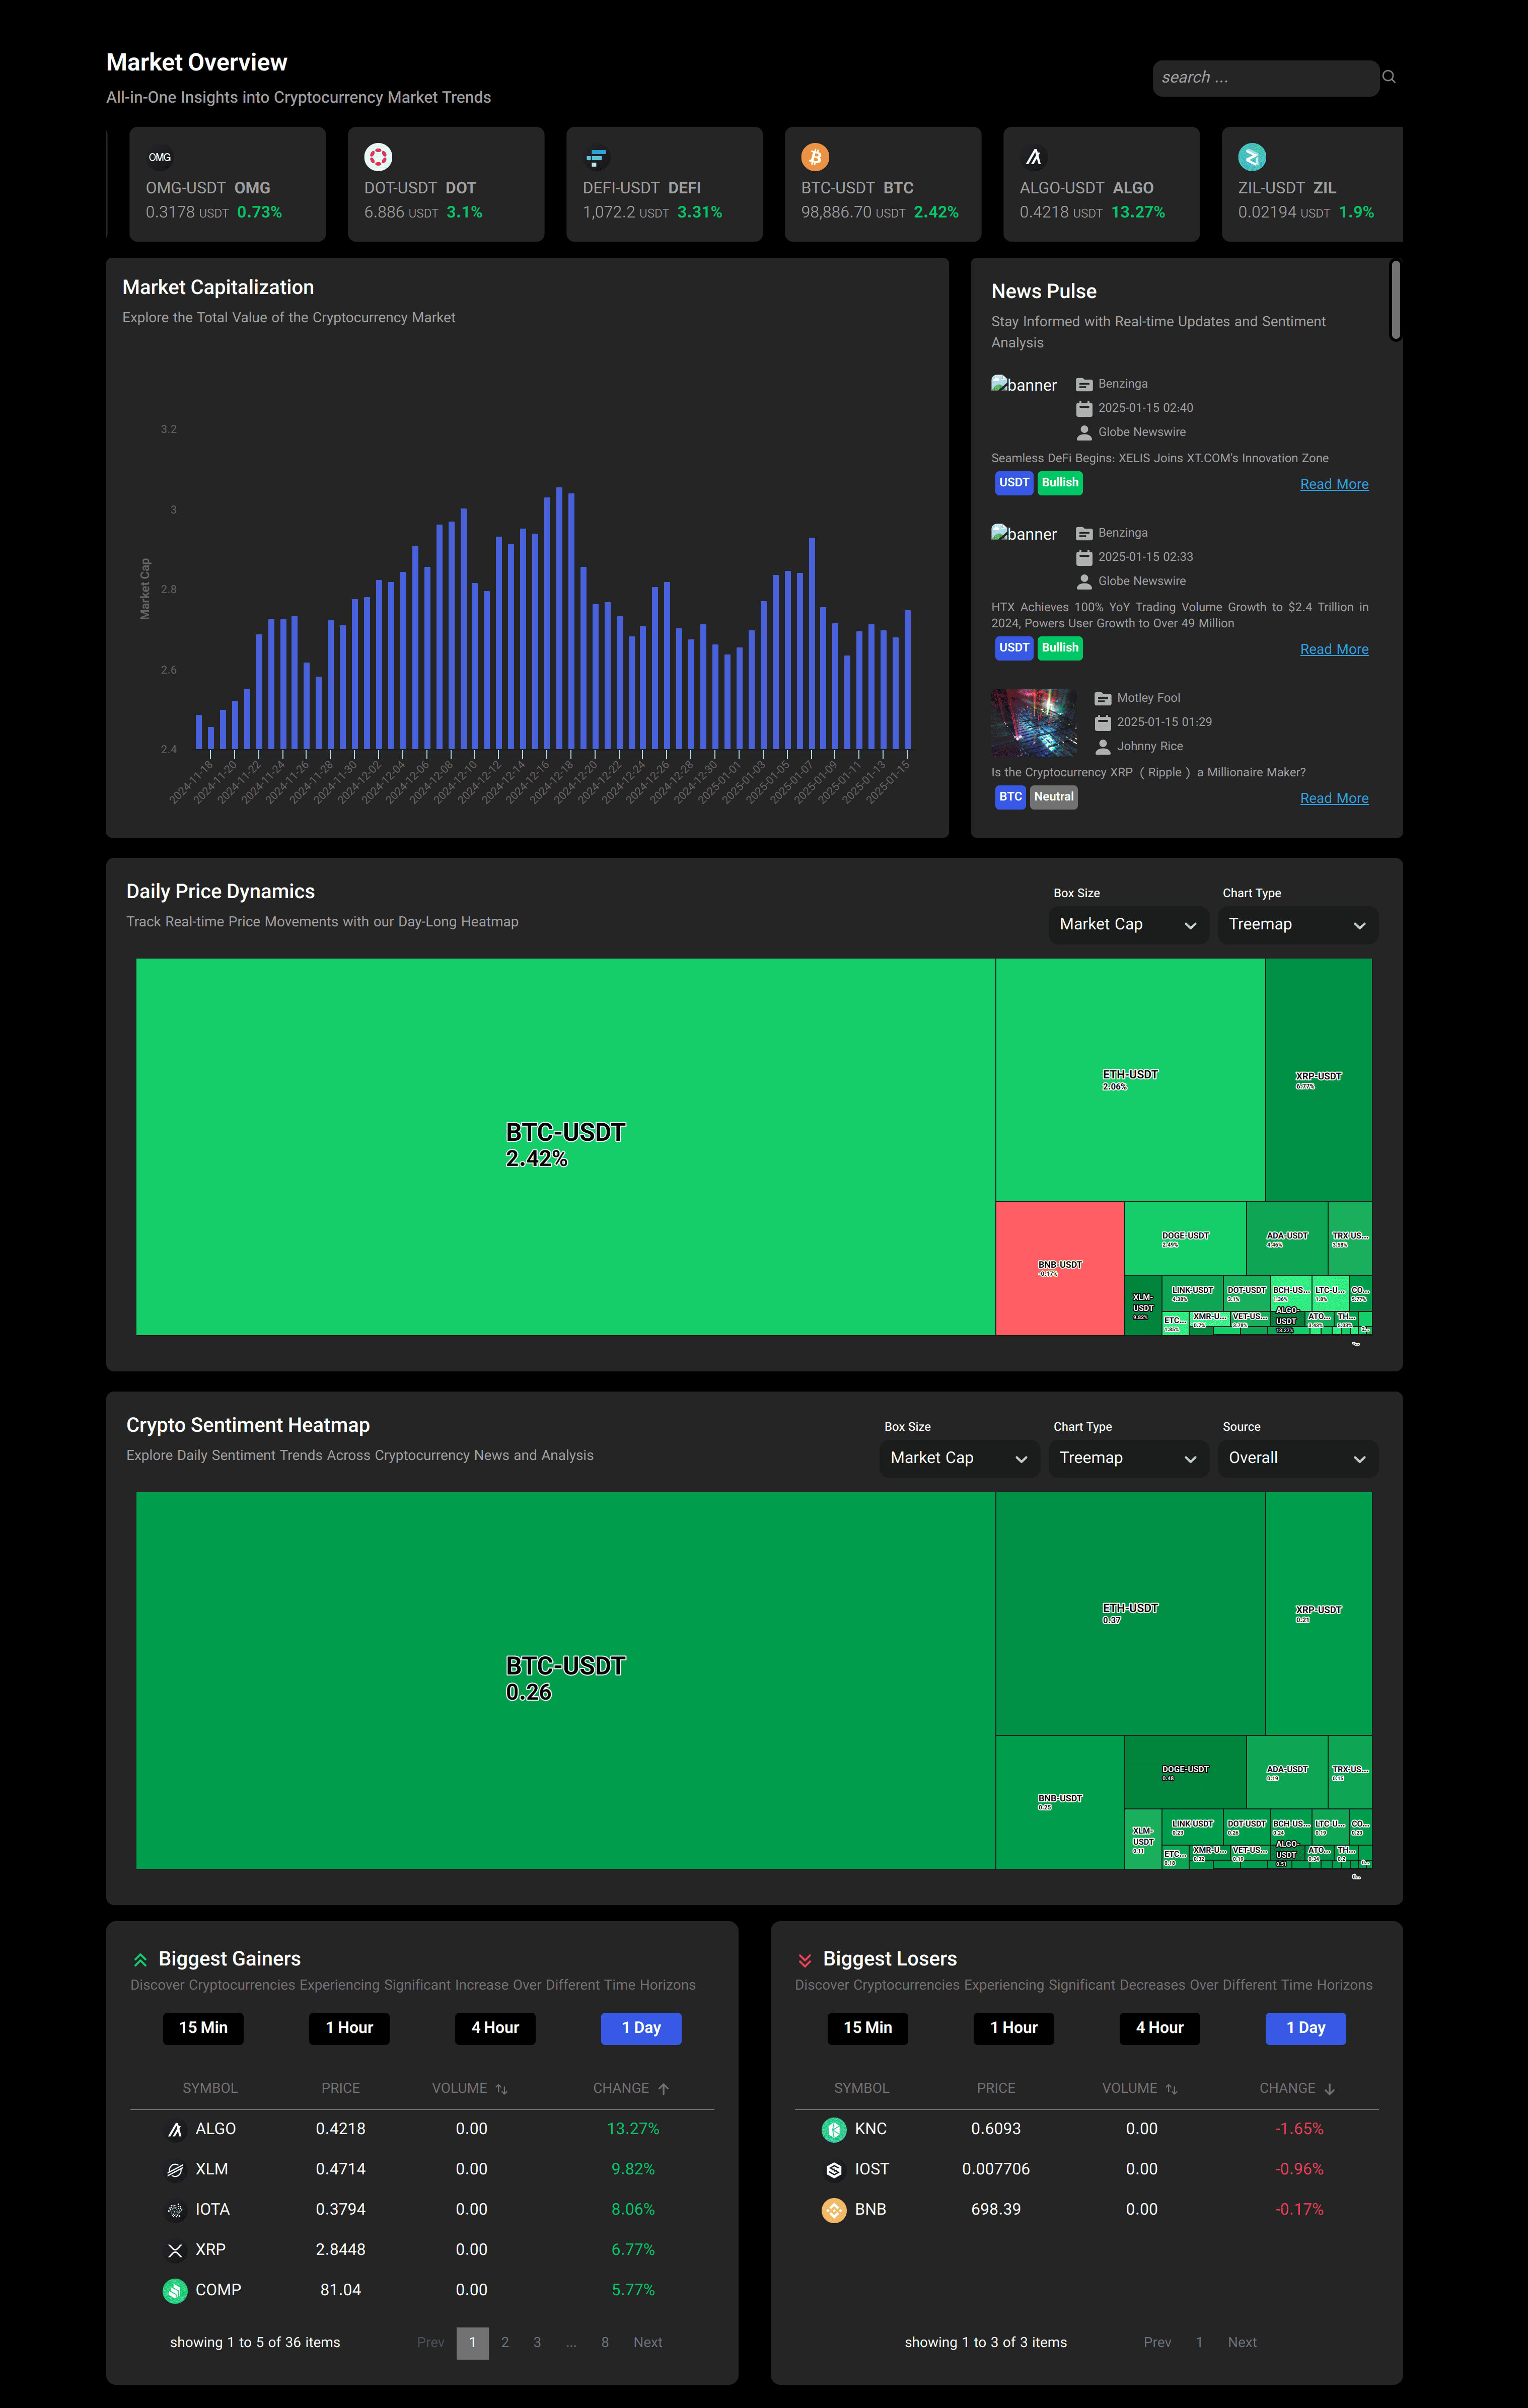The image size is (1528, 2408).
Task: Click Read More on the XELIS news story
Action: (x=1334, y=484)
